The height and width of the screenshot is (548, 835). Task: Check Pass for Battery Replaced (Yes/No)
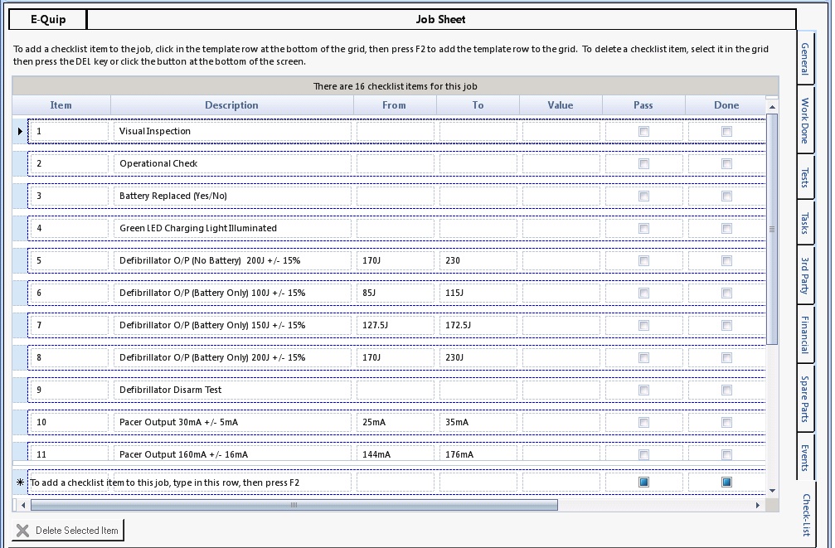(x=643, y=196)
